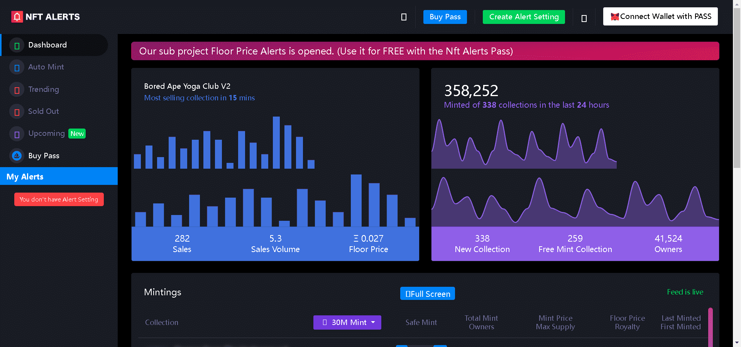
Task: Click the header icon left of Buy Pass
Action: coord(404,17)
